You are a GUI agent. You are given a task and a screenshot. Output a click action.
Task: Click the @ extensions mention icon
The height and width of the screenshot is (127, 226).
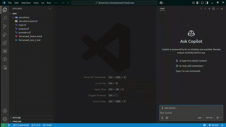(x=167, y=118)
